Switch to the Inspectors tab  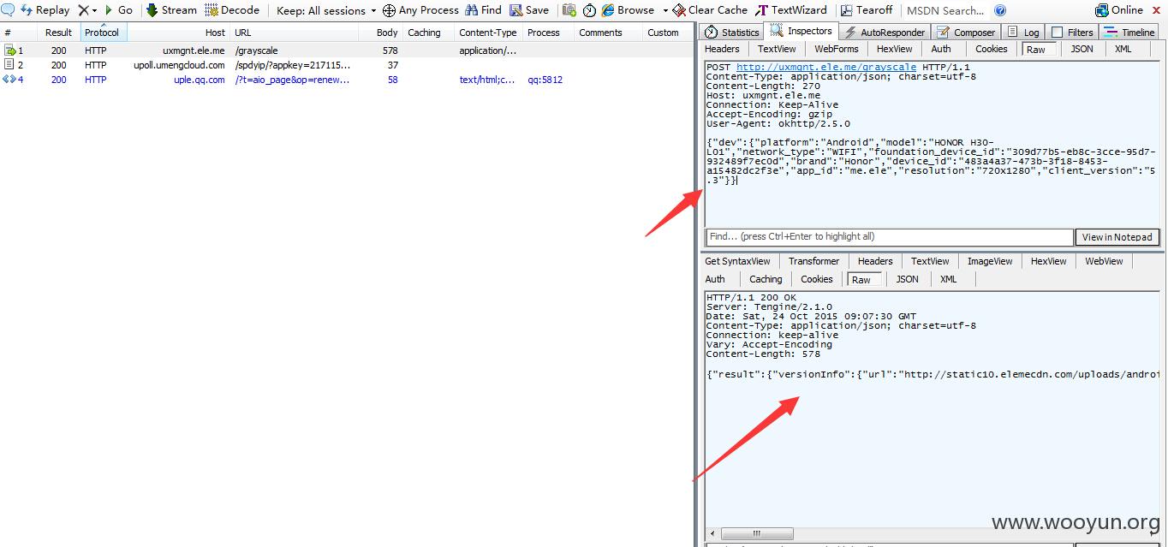(x=801, y=31)
